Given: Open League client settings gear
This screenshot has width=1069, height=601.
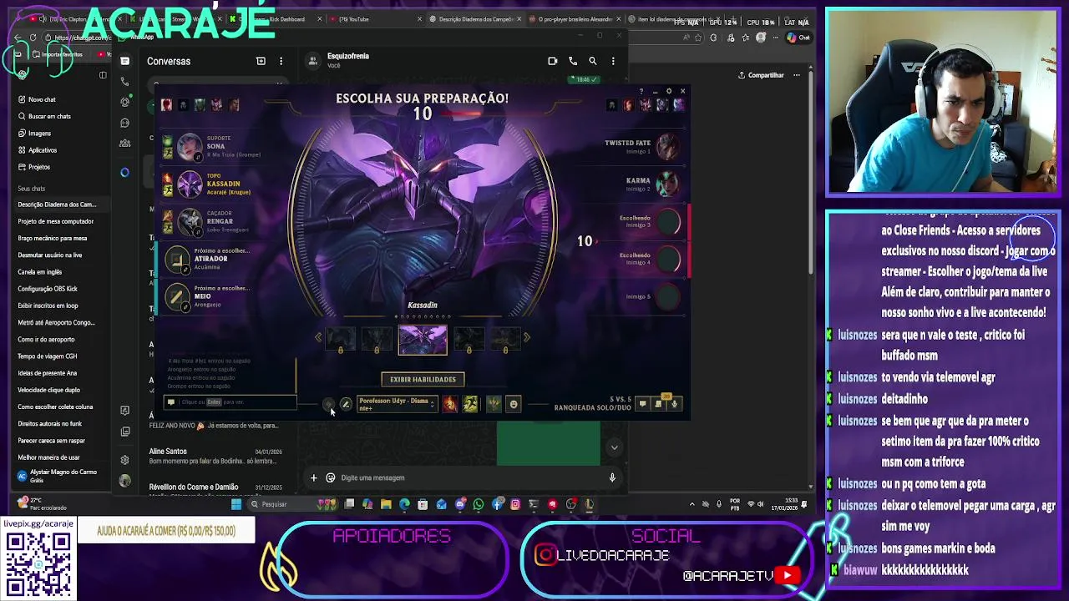Looking at the screenshot, I should 668,91.
